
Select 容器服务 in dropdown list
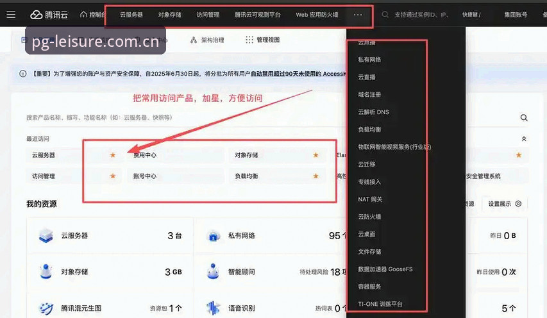tap(369, 287)
